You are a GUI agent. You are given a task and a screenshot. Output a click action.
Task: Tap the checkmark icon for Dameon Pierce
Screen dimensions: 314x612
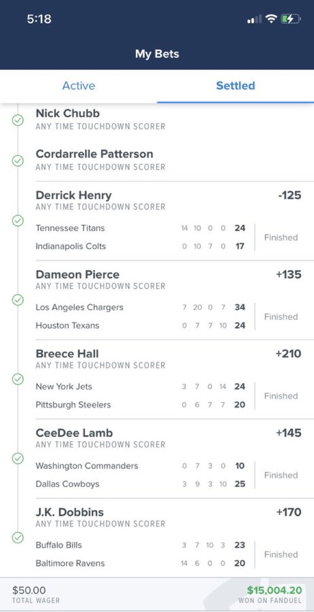coord(18,300)
